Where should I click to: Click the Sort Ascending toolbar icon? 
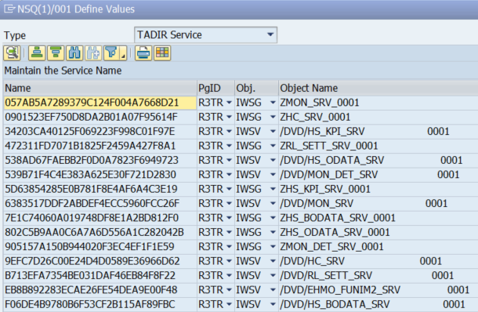(x=37, y=53)
